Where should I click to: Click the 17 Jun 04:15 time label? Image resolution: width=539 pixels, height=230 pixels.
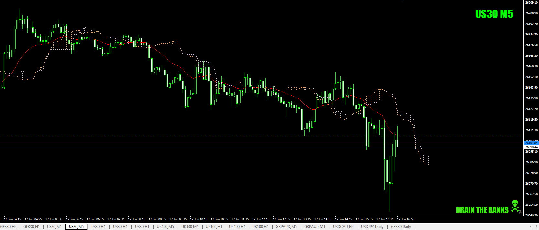point(12,219)
